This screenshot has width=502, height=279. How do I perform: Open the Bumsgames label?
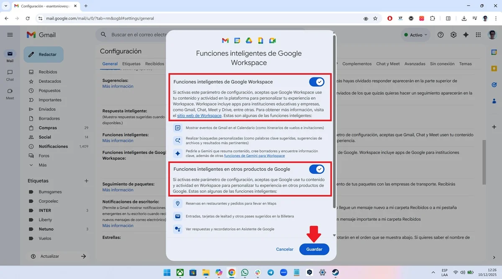coord(50,192)
